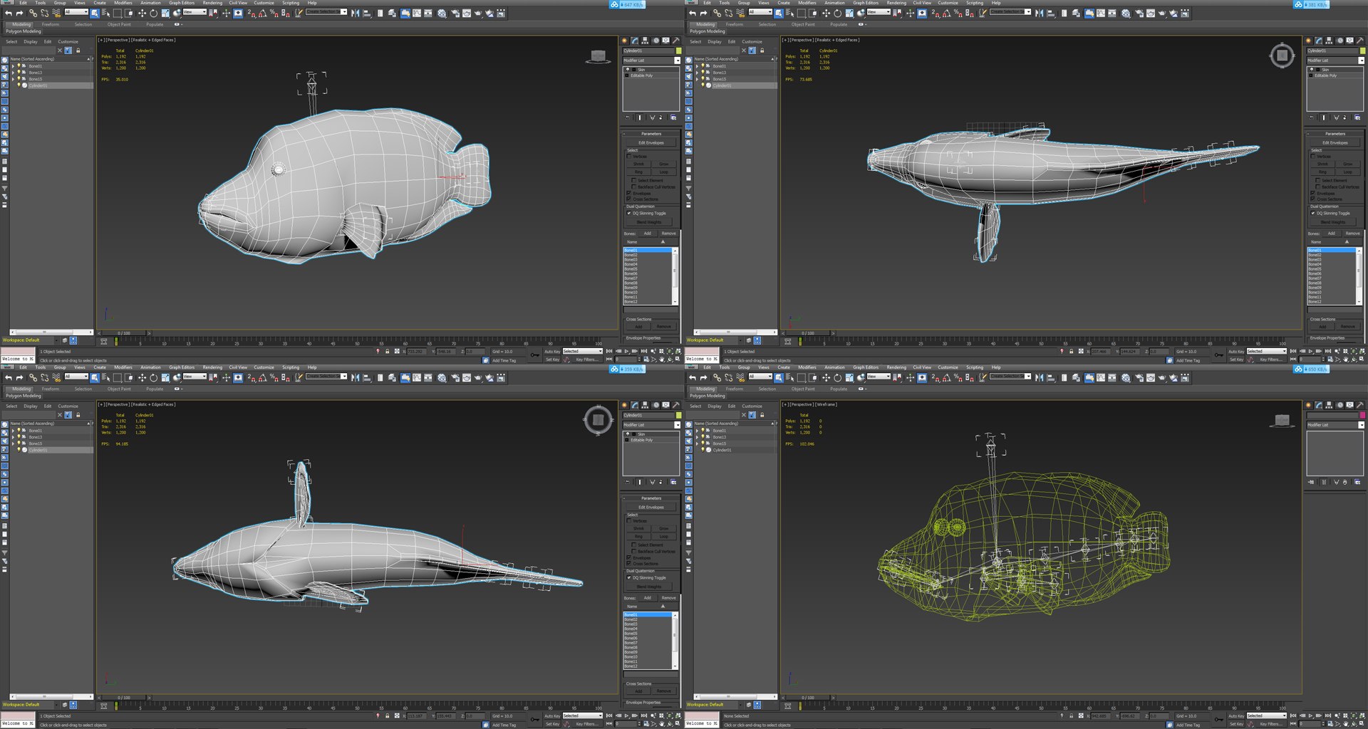Open Motion command panel tab in top-left window
Image resolution: width=1368 pixels, height=729 pixels.
click(655, 41)
